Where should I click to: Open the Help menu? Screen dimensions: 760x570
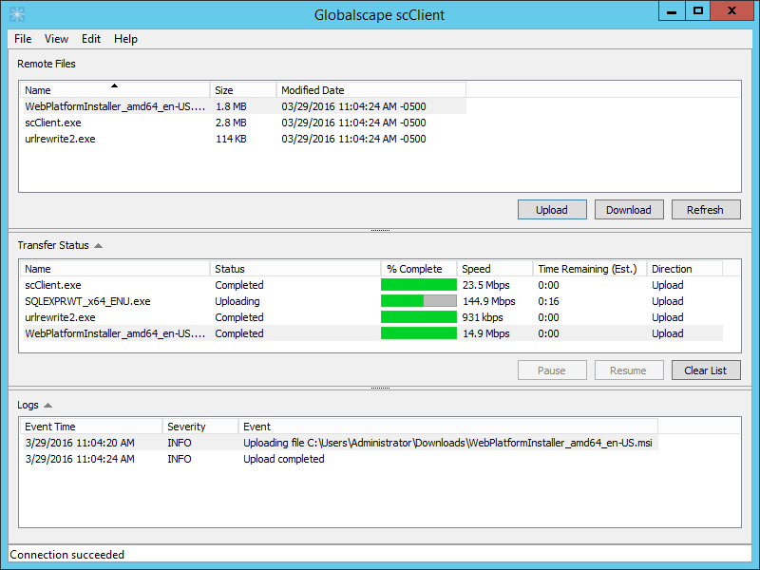click(x=125, y=39)
